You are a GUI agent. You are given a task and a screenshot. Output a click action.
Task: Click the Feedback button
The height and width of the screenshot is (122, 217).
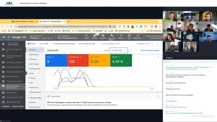[x=6, y=106]
